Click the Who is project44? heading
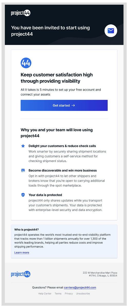 pos(27,229)
